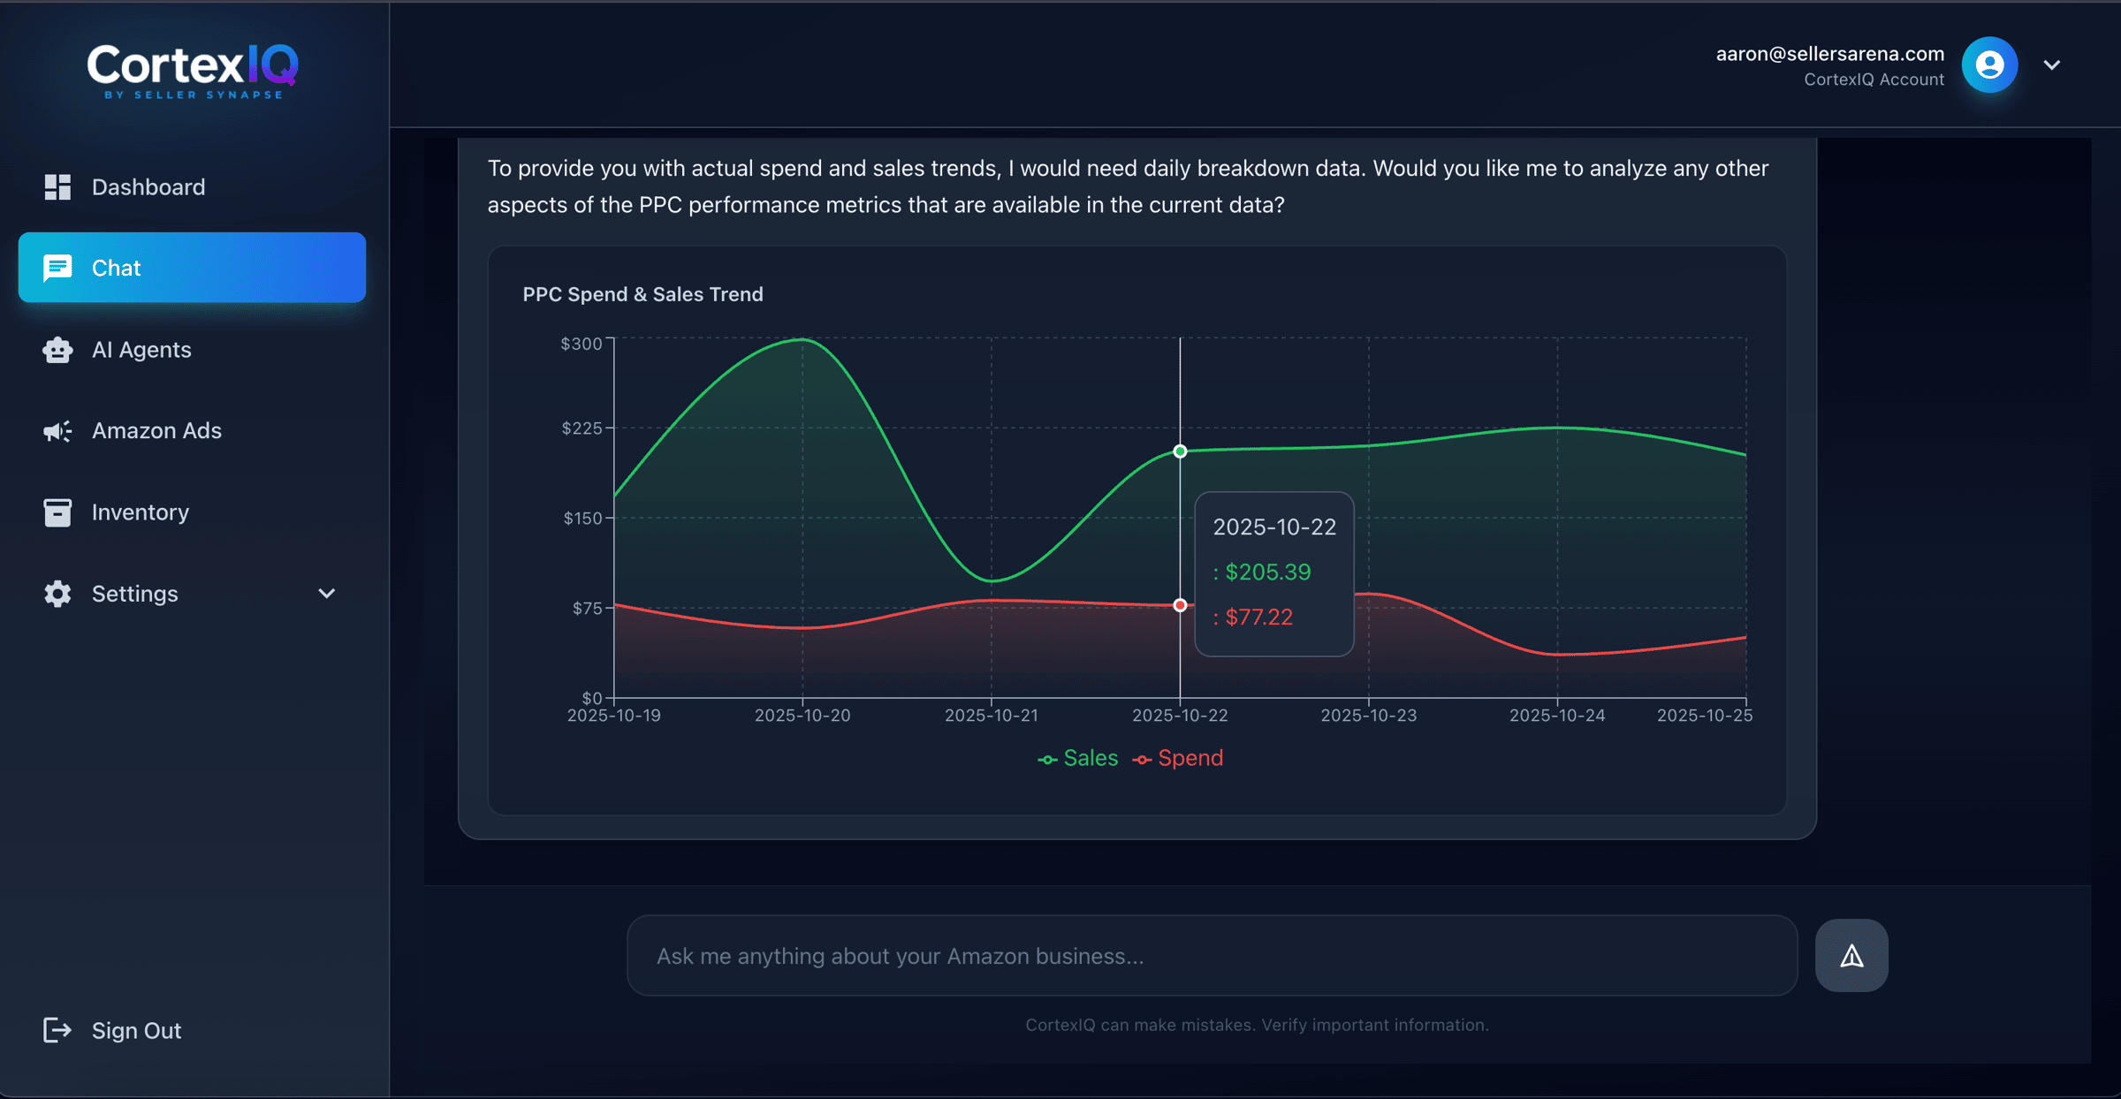Click the Sales data point on 2025-10-22
Screen dimensions: 2121x1099
pyautogui.click(x=1180, y=451)
